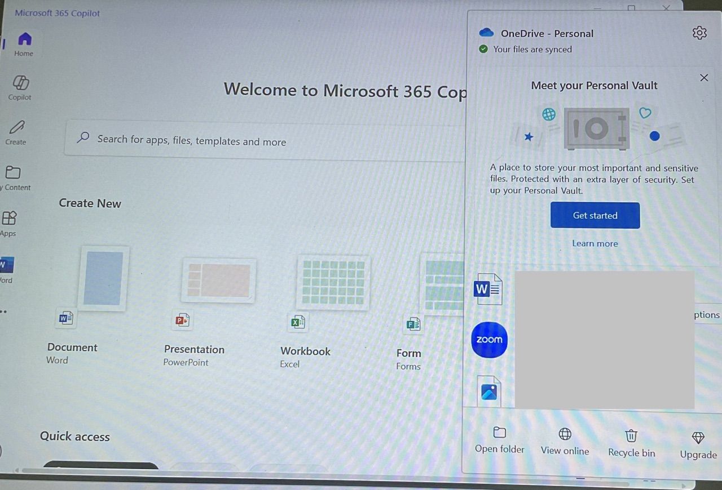722x490 pixels.
Task: Click Upgrade in OneDrive panel
Action: pos(698,446)
